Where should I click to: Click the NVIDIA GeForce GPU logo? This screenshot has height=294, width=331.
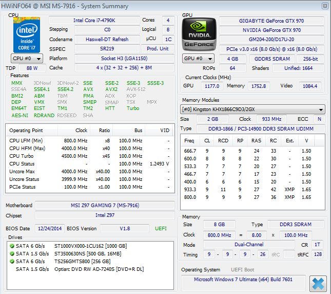pyautogui.click(x=199, y=34)
